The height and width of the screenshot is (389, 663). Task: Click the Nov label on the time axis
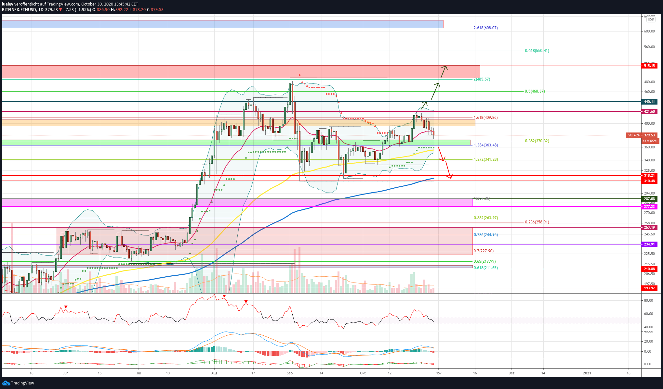pos(438,373)
